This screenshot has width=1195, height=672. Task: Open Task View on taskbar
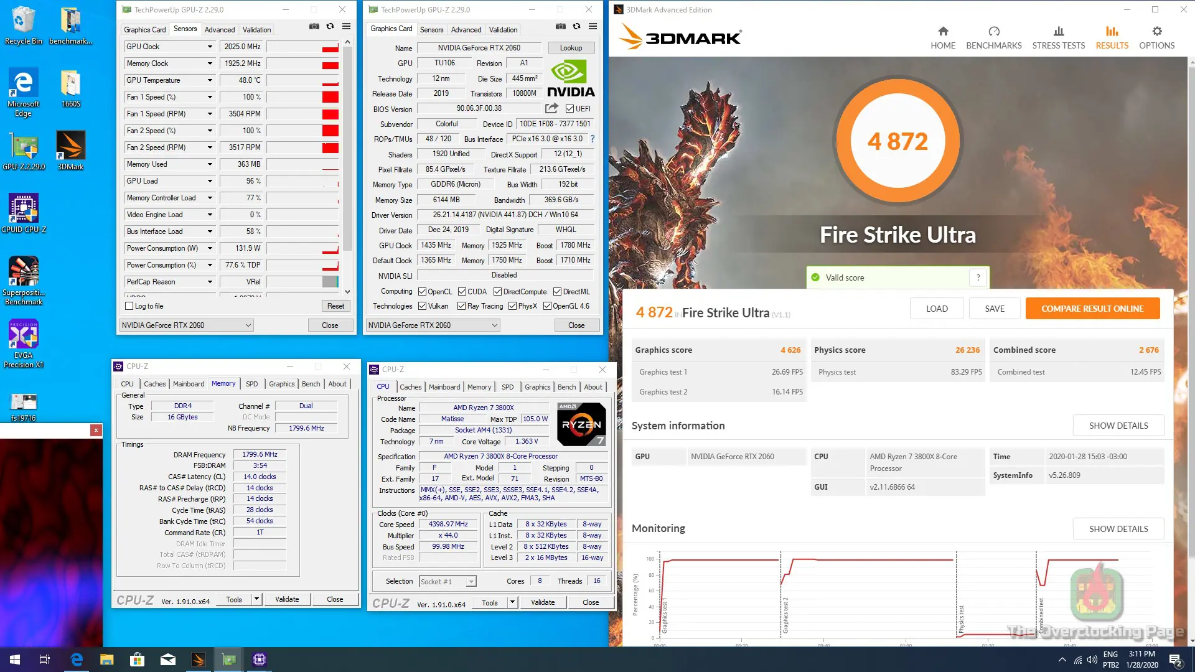[x=45, y=660]
